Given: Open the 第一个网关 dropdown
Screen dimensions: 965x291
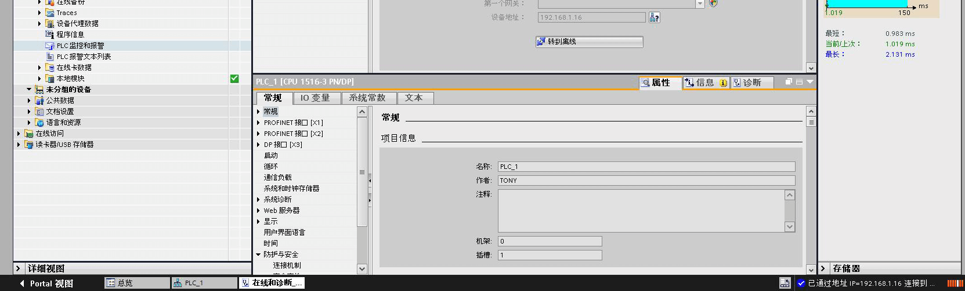Looking at the screenshot, I should 700,4.
